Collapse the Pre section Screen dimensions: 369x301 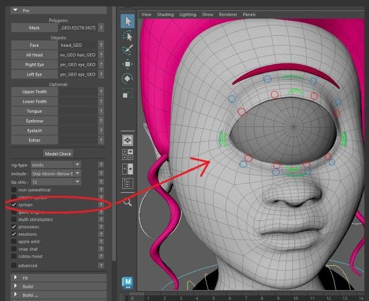[x=58, y=10]
